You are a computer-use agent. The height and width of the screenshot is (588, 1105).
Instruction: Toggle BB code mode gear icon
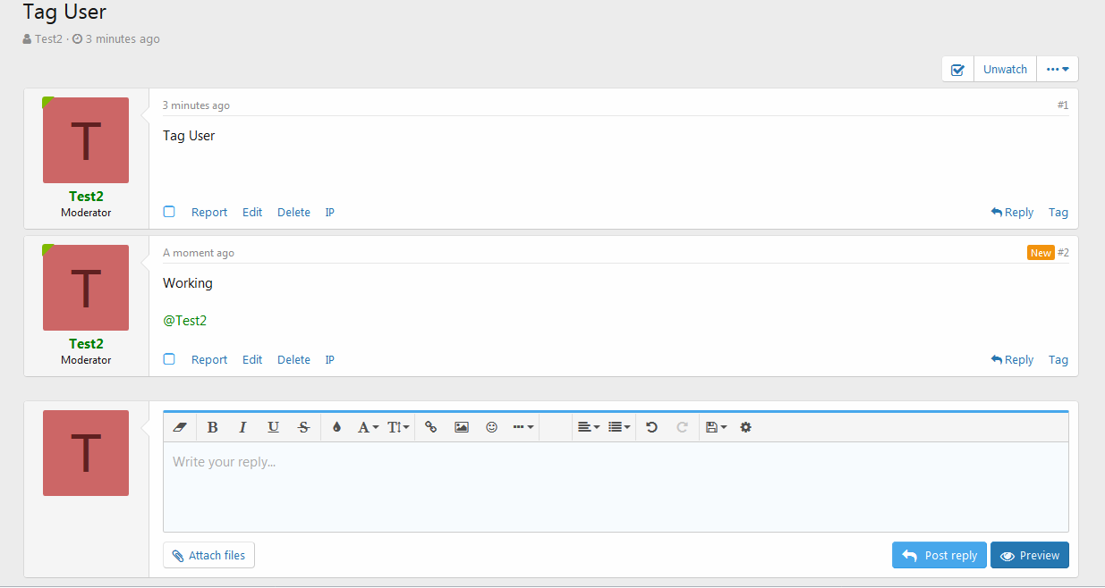[x=745, y=427]
